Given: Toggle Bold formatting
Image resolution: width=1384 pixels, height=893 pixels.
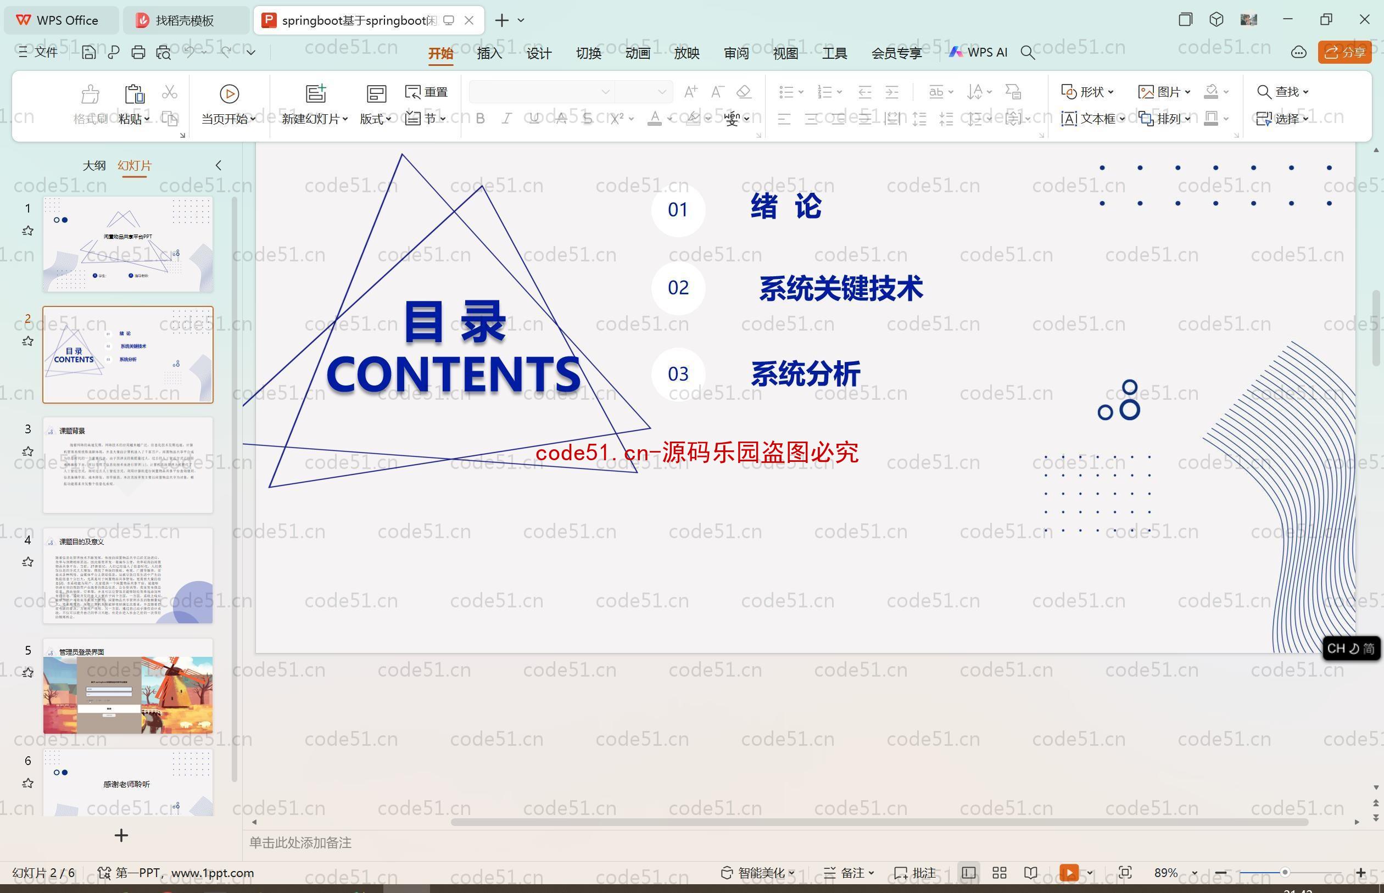Looking at the screenshot, I should [x=480, y=119].
